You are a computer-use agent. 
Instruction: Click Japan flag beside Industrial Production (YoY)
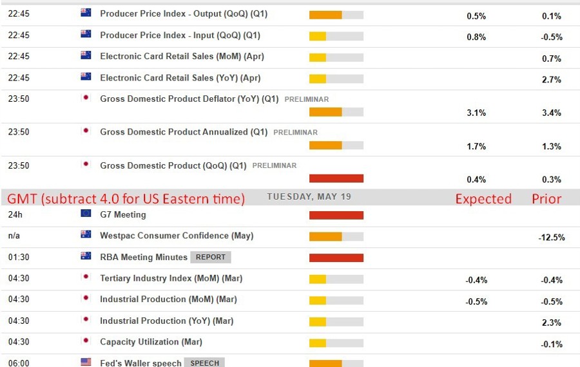point(86,319)
